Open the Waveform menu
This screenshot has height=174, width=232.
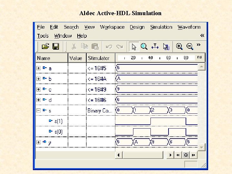pyautogui.click(x=189, y=27)
